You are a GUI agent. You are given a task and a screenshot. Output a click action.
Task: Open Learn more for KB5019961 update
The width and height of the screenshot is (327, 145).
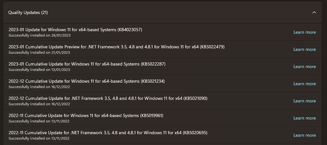coord(304,118)
